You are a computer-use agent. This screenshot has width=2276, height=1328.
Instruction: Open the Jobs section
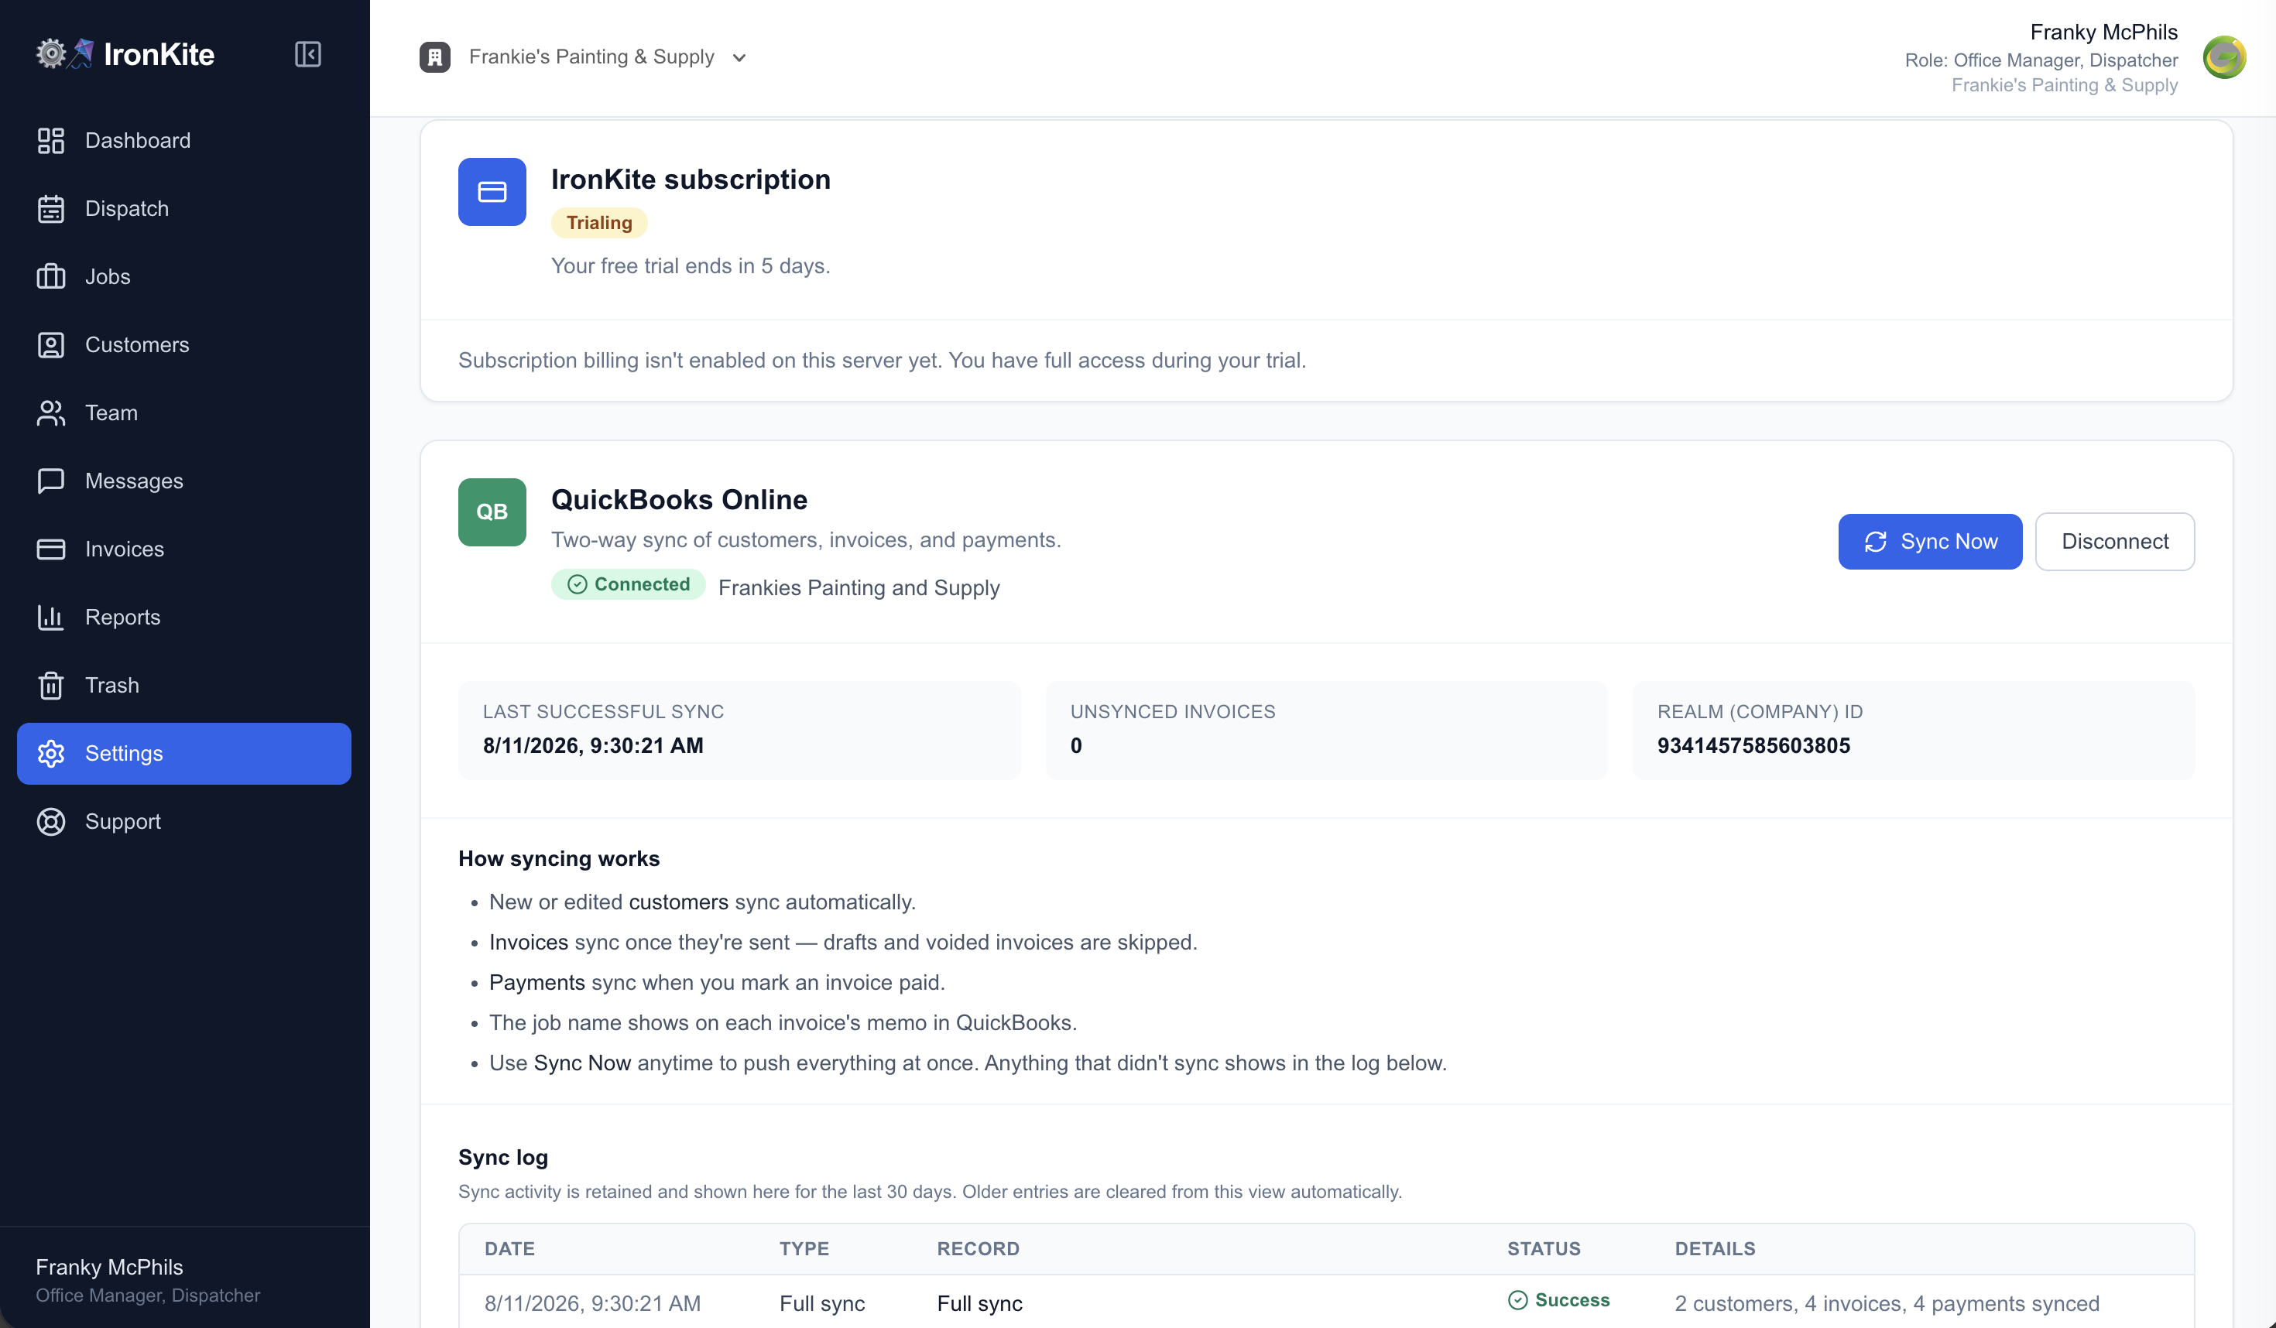[184, 277]
